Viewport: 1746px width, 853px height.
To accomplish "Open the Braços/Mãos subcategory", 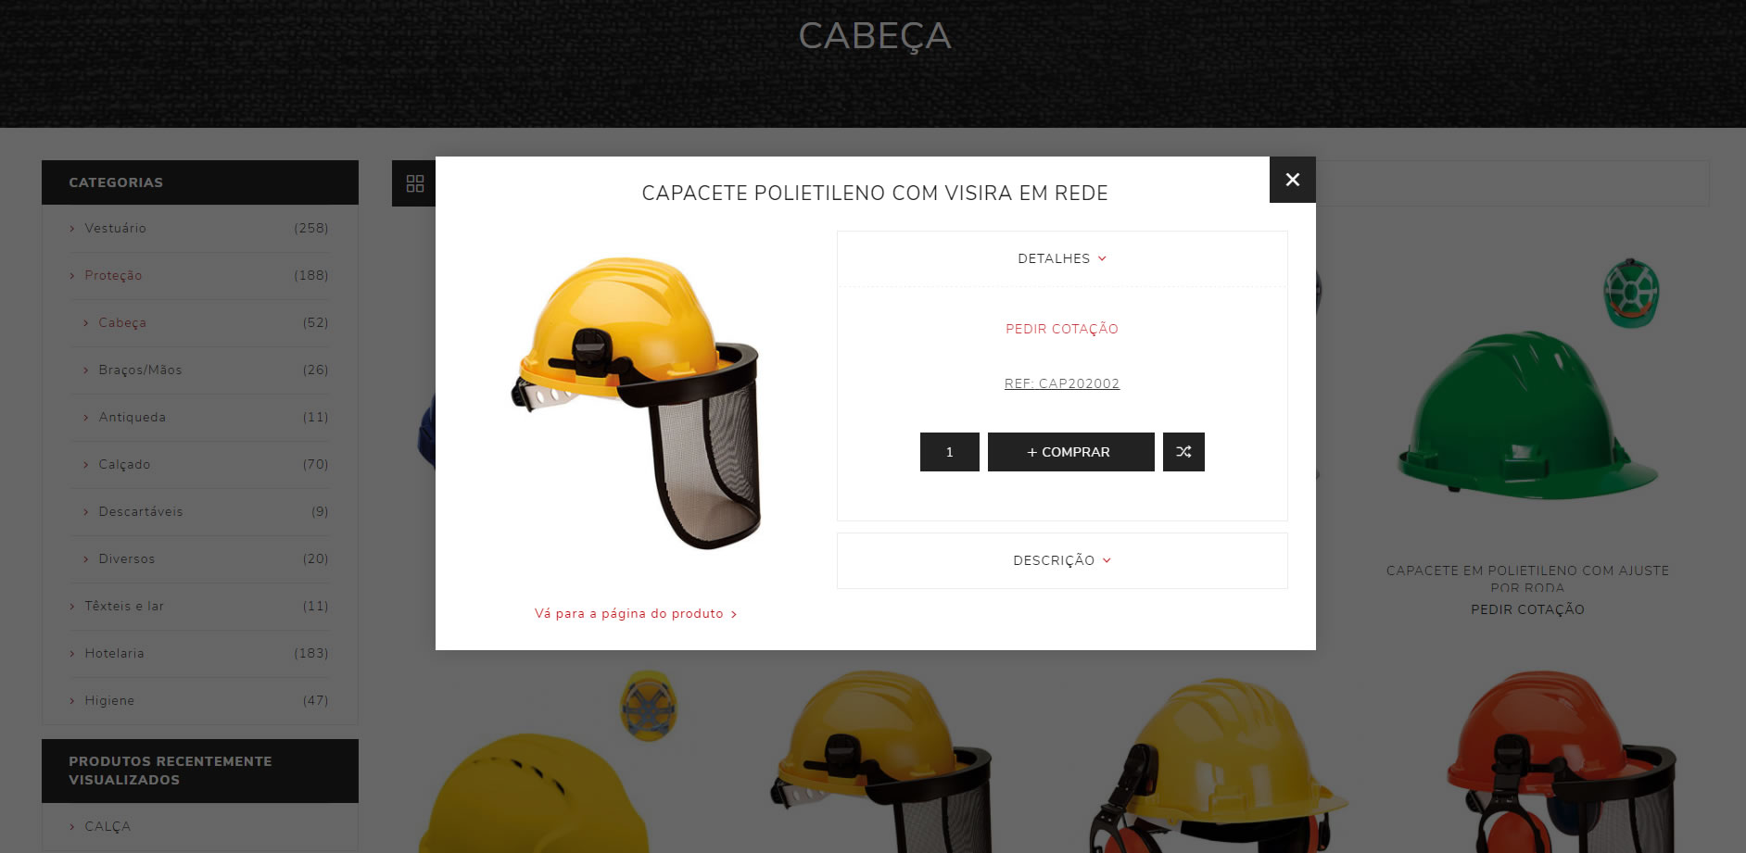I will pyautogui.click(x=140, y=370).
